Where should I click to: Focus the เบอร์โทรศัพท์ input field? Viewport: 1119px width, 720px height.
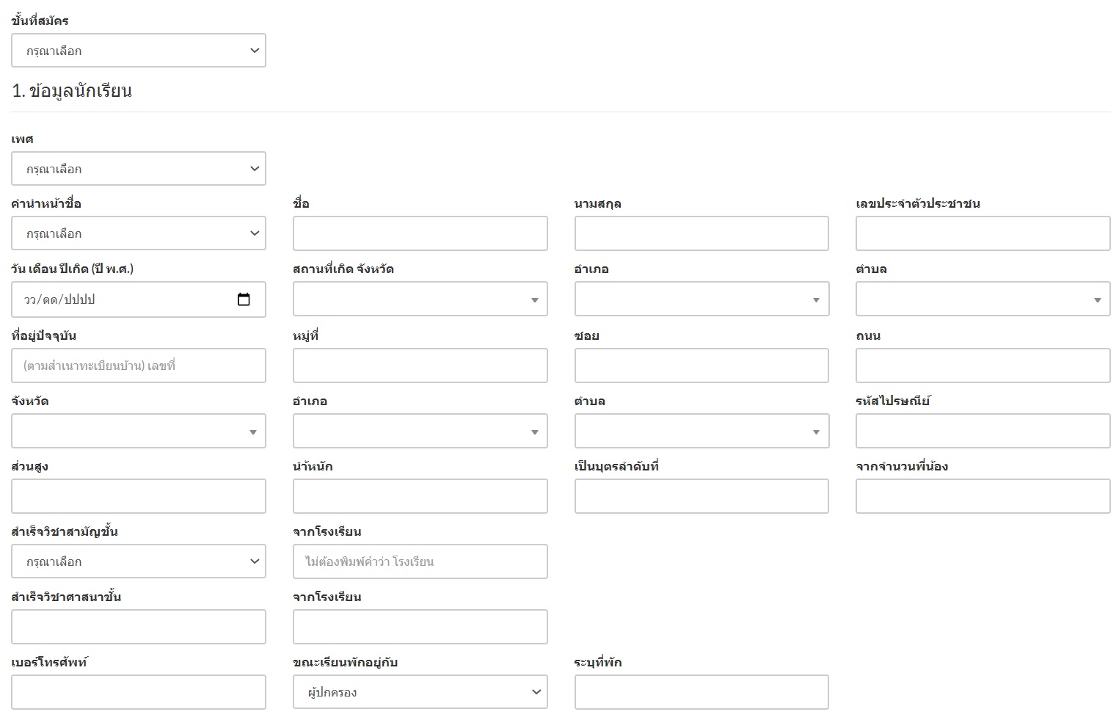click(139, 692)
